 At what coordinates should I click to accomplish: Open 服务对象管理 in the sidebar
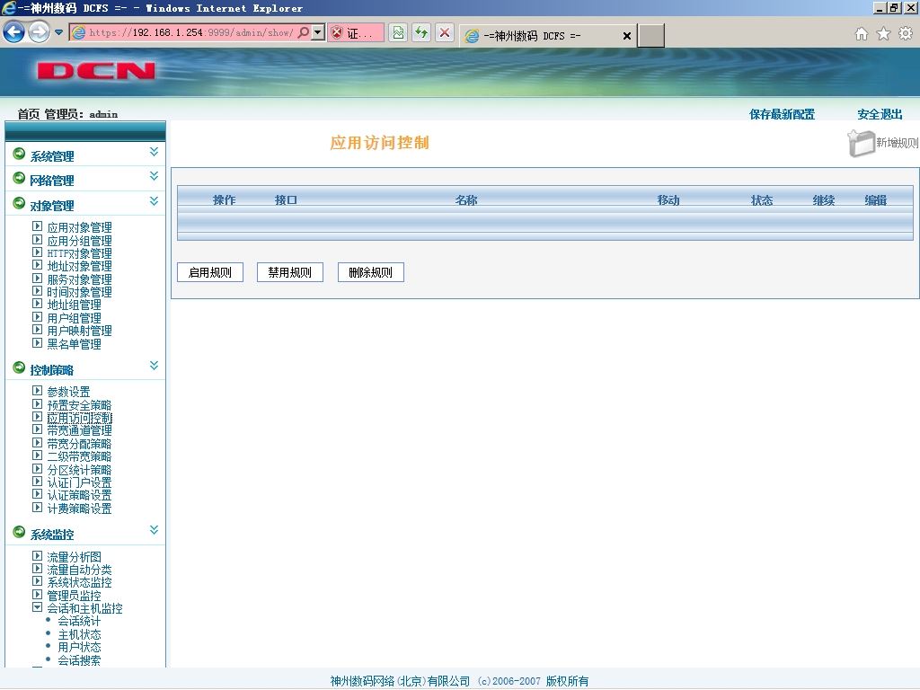(x=79, y=280)
